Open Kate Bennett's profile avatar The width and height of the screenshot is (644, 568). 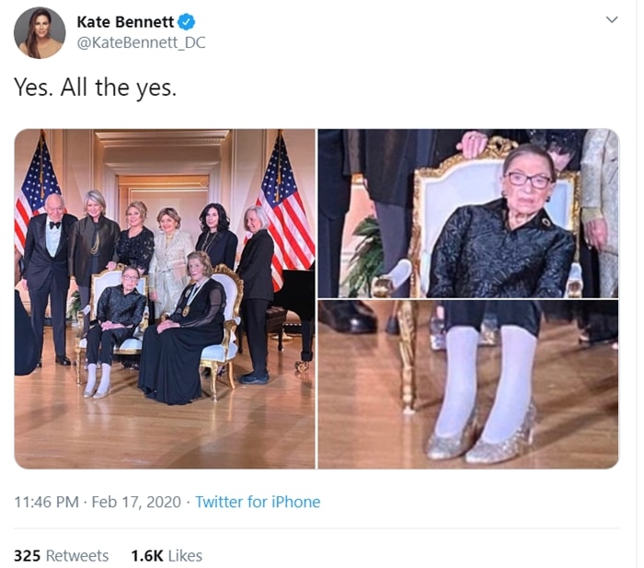[40, 33]
